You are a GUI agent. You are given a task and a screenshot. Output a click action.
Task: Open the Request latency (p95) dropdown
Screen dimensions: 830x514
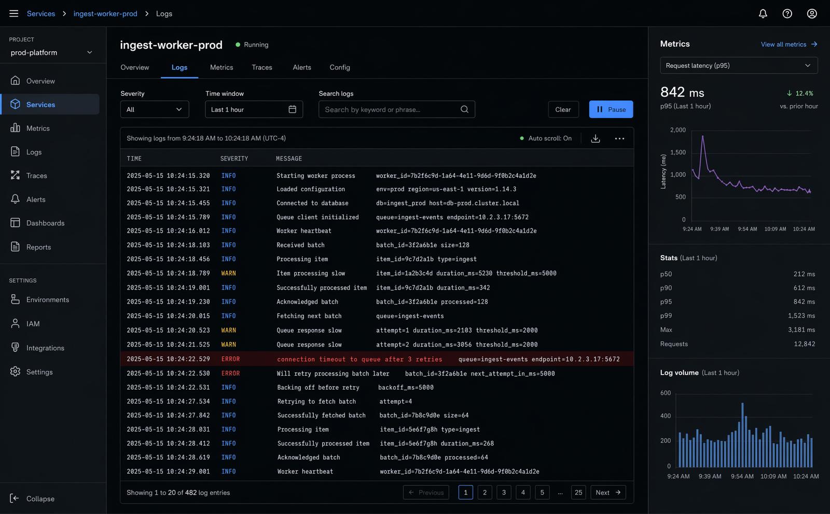(738, 65)
